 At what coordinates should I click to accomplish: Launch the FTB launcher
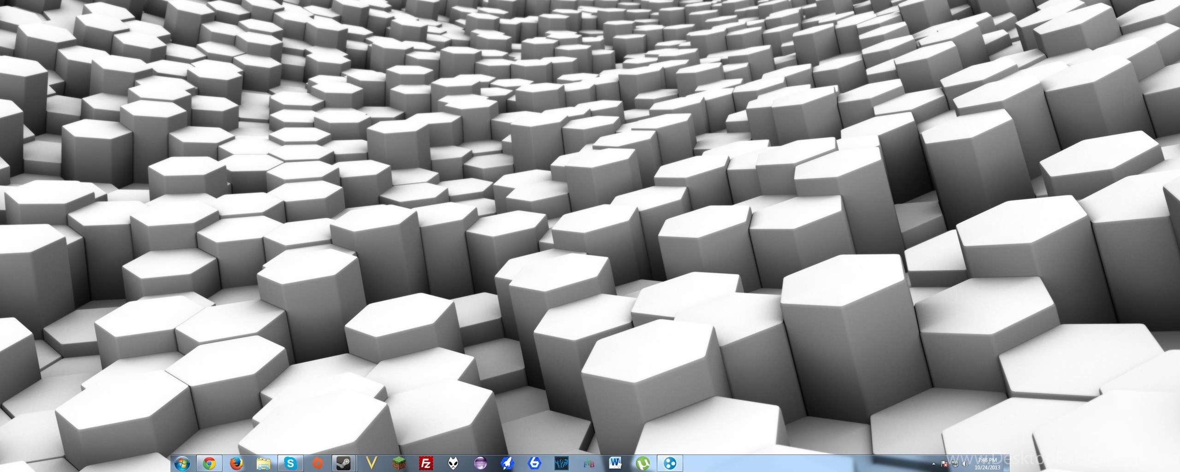589,463
